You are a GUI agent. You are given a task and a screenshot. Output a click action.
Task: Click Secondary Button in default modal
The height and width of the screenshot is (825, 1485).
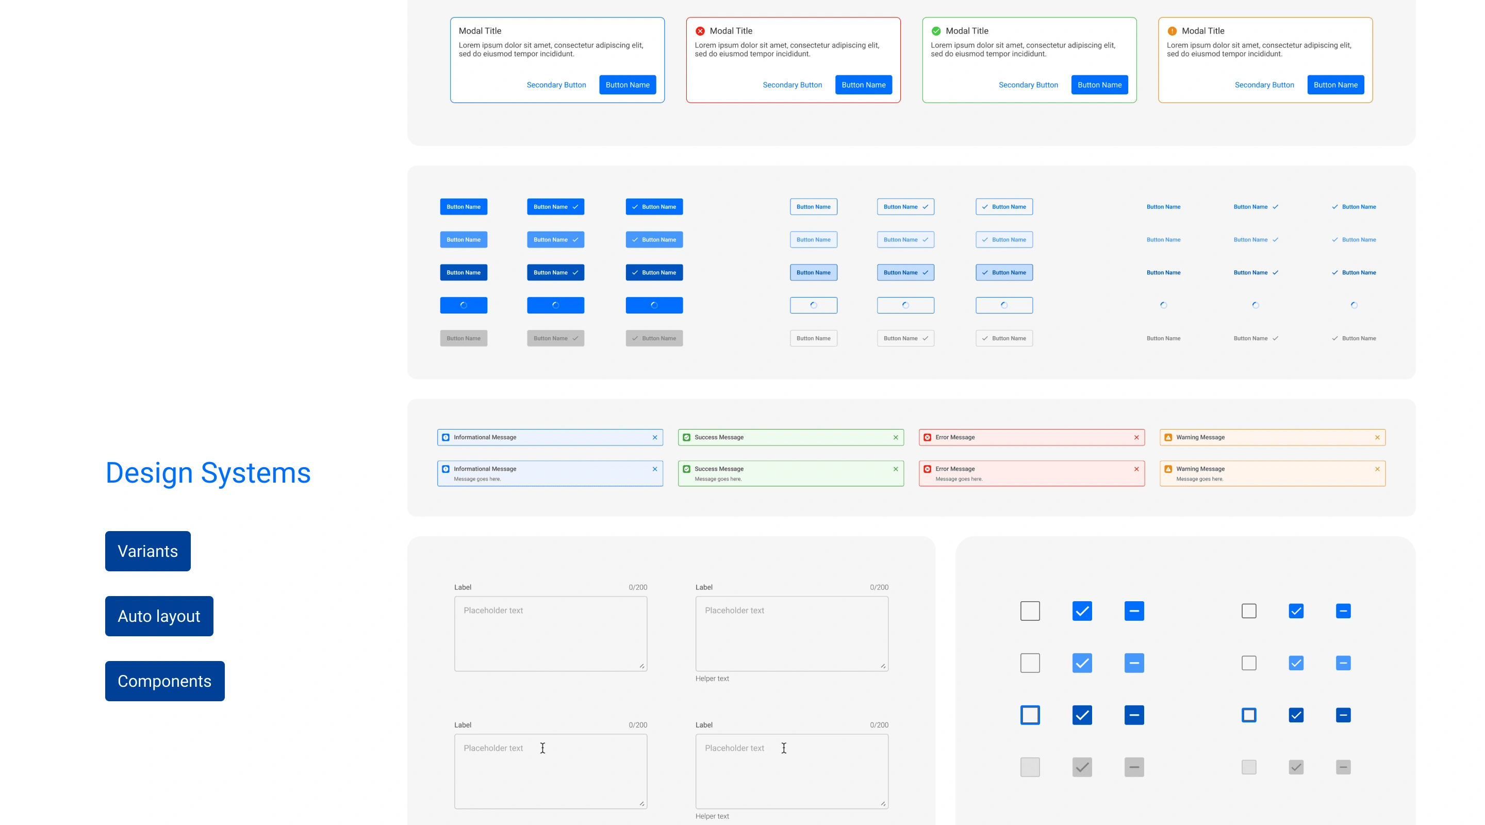pyautogui.click(x=557, y=86)
